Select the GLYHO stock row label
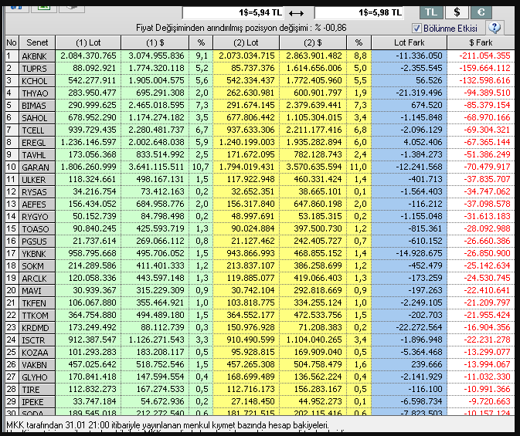This screenshot has width=520, height=436. [37, 377]
